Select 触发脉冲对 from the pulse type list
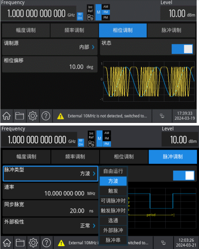 113,211
